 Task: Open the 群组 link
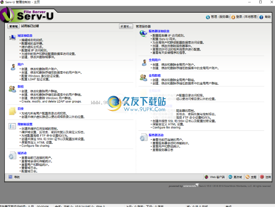pyautogui.click(x=20, y=86)
